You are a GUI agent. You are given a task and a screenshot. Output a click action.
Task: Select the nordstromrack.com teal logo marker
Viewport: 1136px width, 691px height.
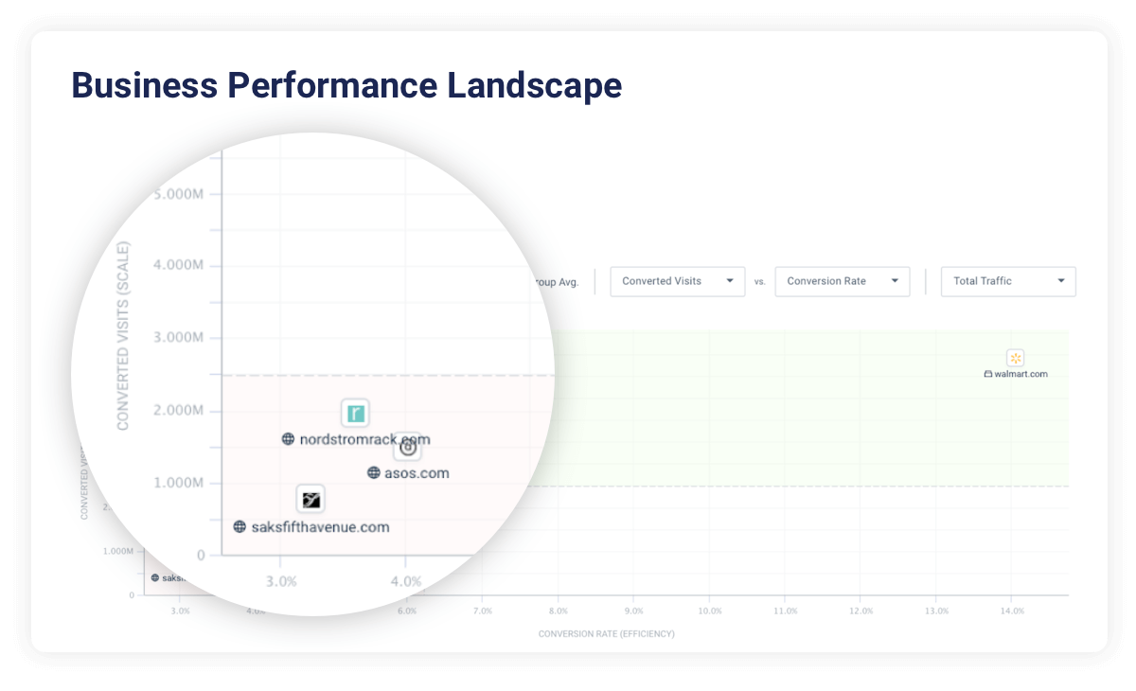click(x=355, y=413)
